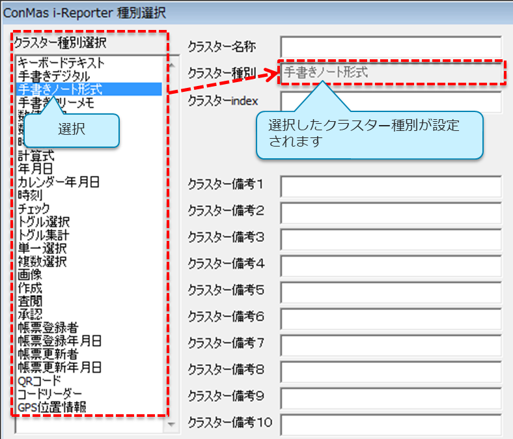The height and width of the screenshot is (439, 513).
Task: Select QRコード cluster type
Action: pyautogui.click(x=40, y=382)
